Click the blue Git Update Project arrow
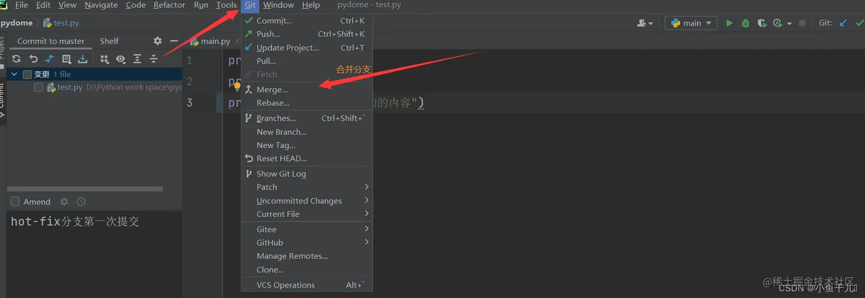Image resolution: width=865 pixels, height=298 pixels. (843, 23)
